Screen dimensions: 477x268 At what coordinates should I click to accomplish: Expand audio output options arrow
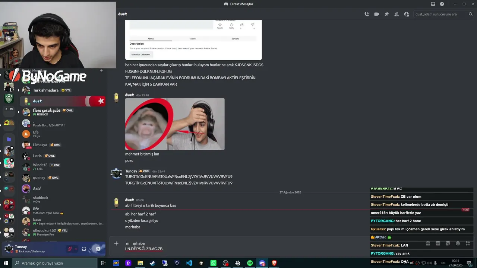pyautogui.click(x=90, y=249)
